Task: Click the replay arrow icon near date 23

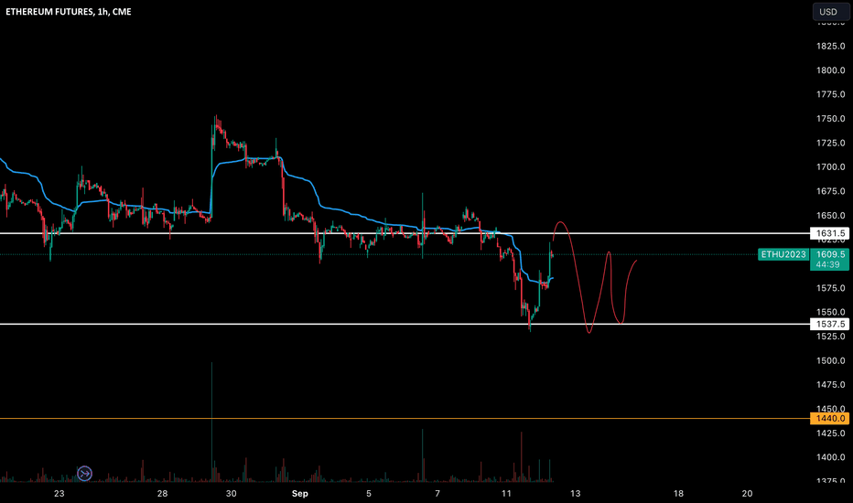Action: (x=84, y=474)
